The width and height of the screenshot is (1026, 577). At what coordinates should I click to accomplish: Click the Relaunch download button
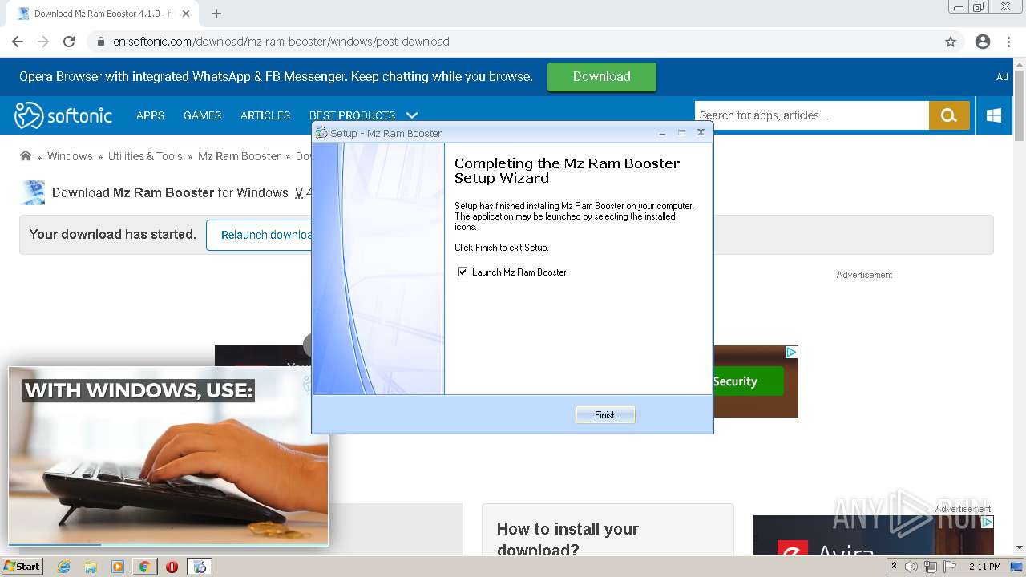coord(260,235)
